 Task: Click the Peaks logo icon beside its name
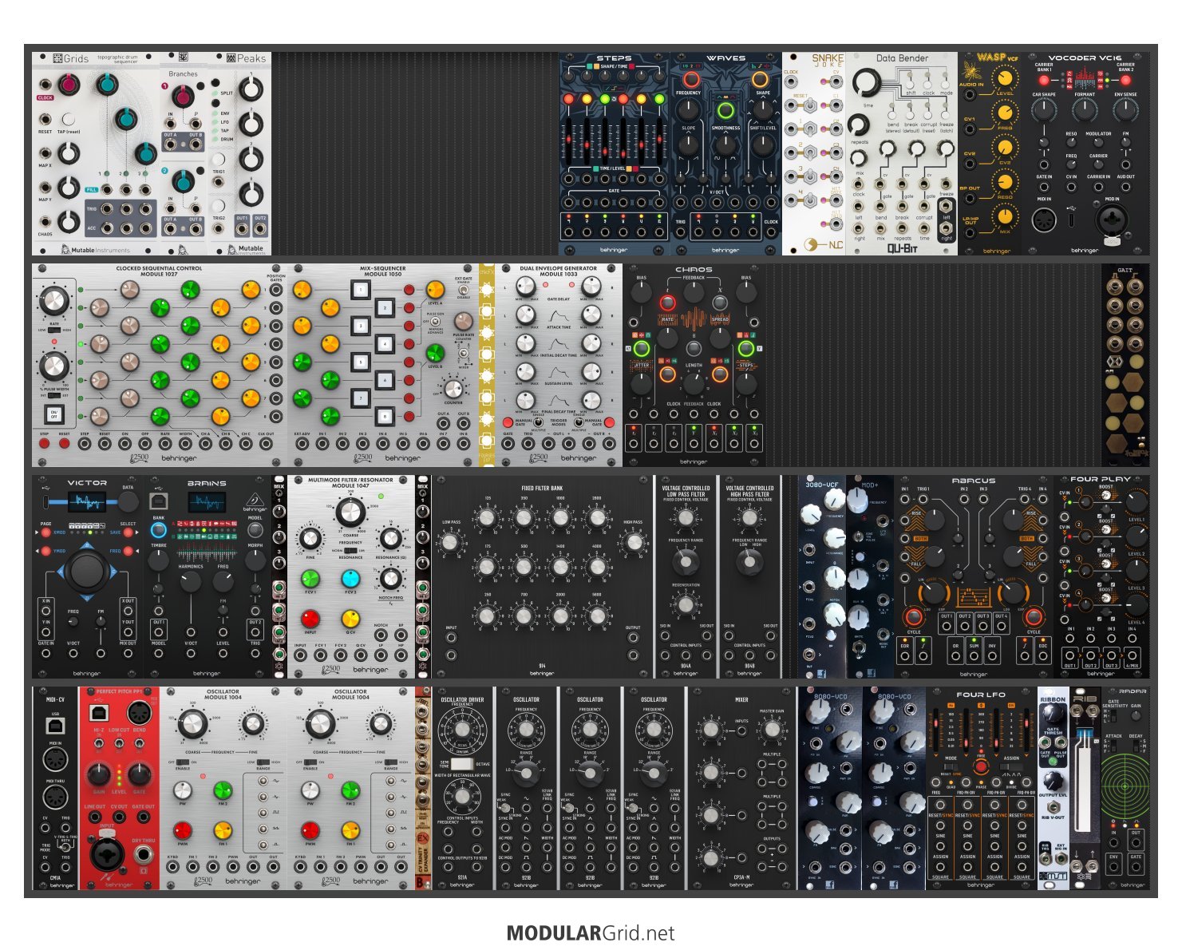(x=231, y=58)
